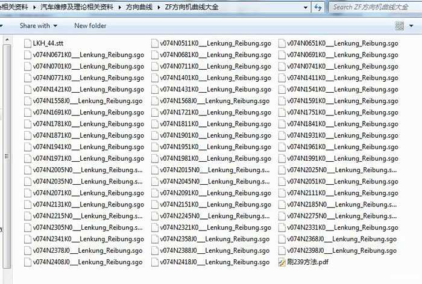This screenshot has height=284, width=422.
Task: Select file name v074N1951K0__Lenkung_Reibung.sgo
Action: [216, 147]
